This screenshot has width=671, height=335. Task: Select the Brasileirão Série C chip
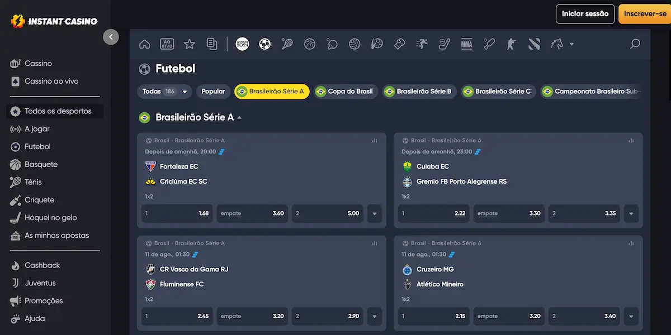click(499, 92)
